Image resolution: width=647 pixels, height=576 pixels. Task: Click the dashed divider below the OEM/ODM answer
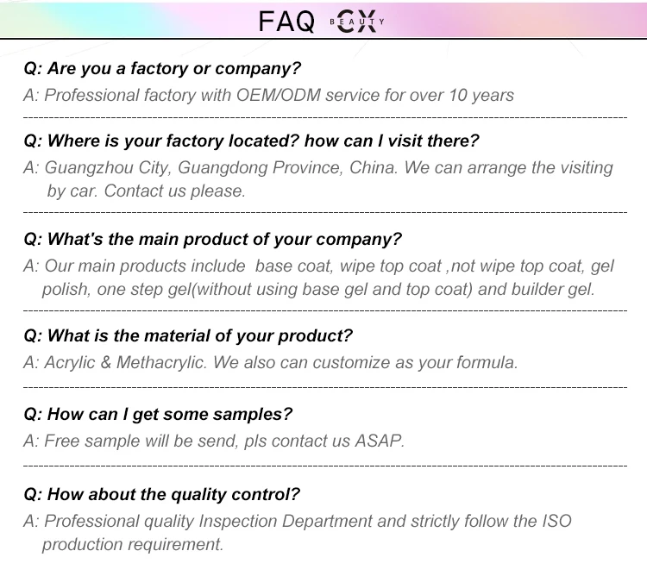(323, 116)
